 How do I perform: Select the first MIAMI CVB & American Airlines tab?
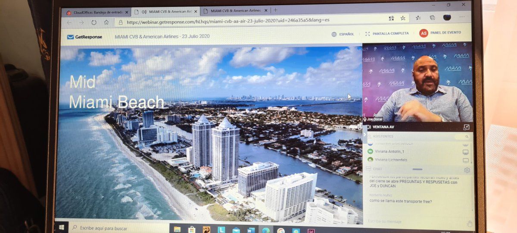click(166, 11)
